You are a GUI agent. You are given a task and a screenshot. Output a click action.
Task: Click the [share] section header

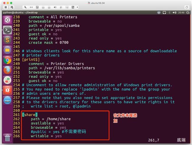click(30, 115)
